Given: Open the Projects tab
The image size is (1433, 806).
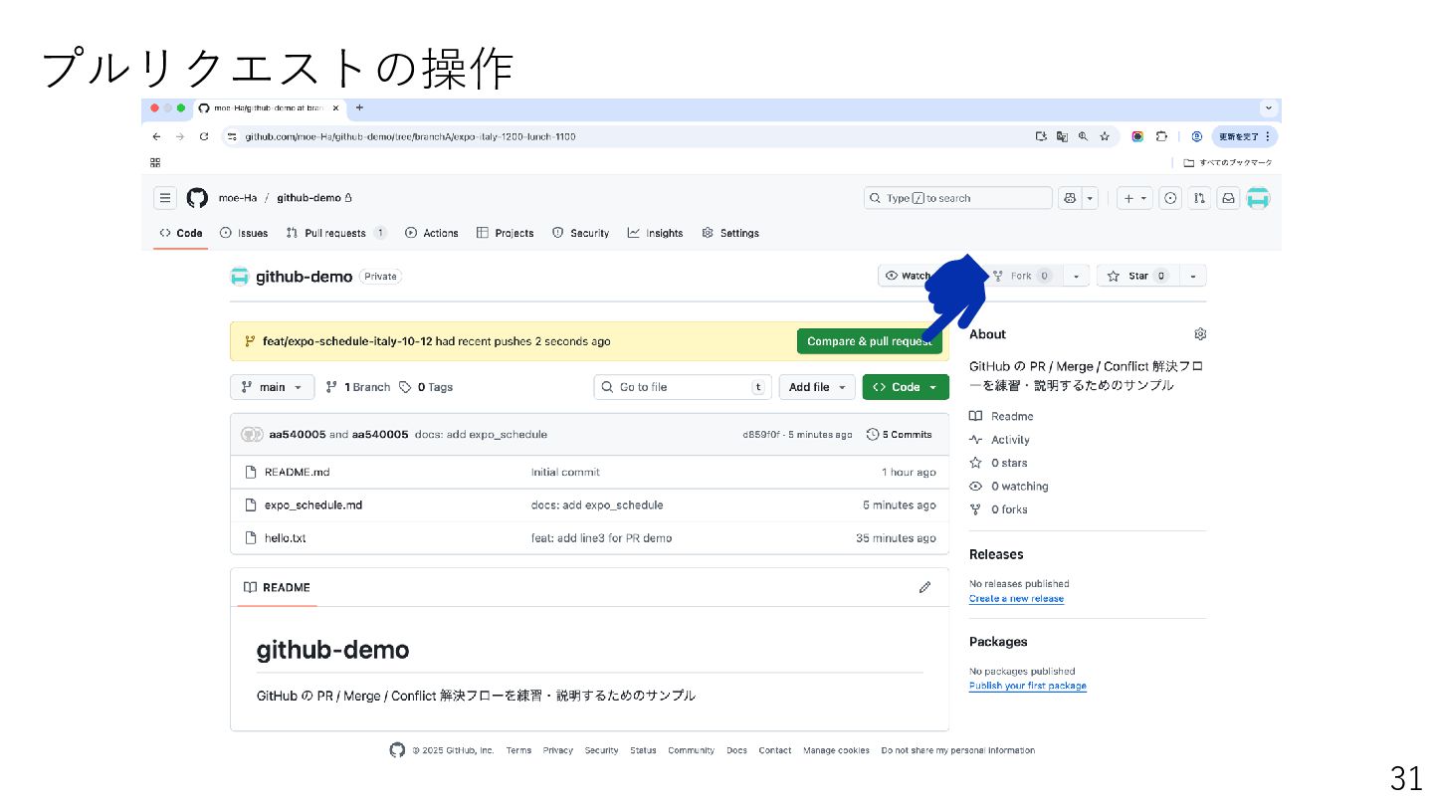Looking at the screenshot, I should [x=505, y=233].
